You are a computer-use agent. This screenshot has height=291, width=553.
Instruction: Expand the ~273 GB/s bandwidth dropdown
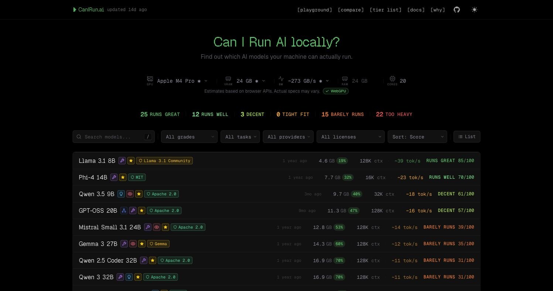[x=308, y=81]
